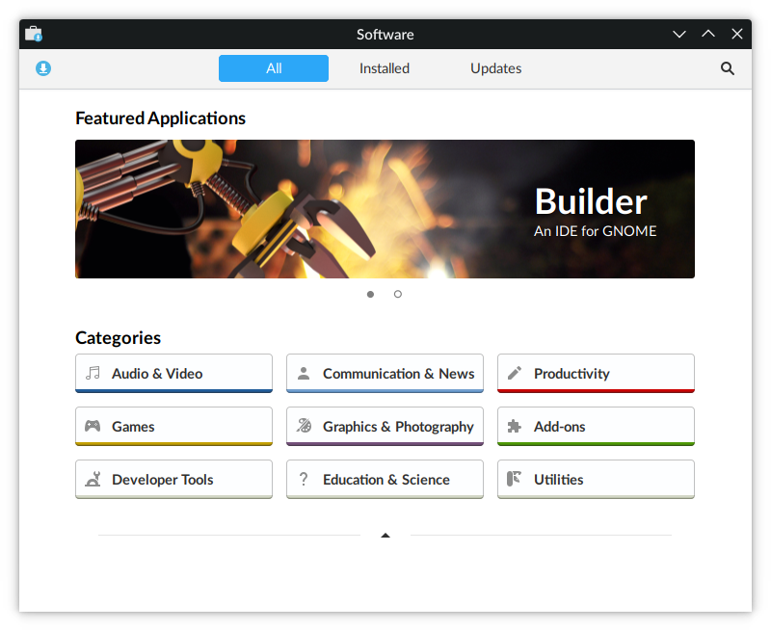Click the Software app icon in titlebar
771x631 pixels.
[x=34, y=34]
